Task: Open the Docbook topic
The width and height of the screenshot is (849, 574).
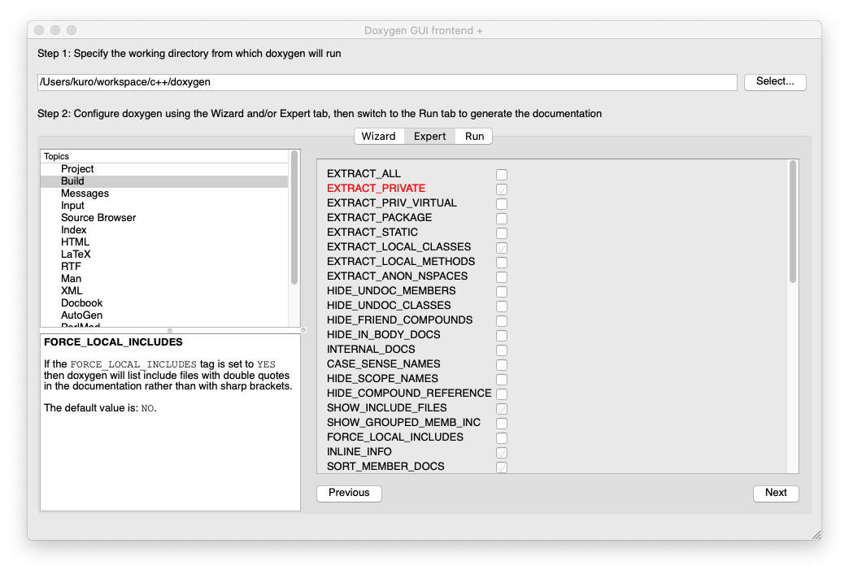Action: (164, 303)
